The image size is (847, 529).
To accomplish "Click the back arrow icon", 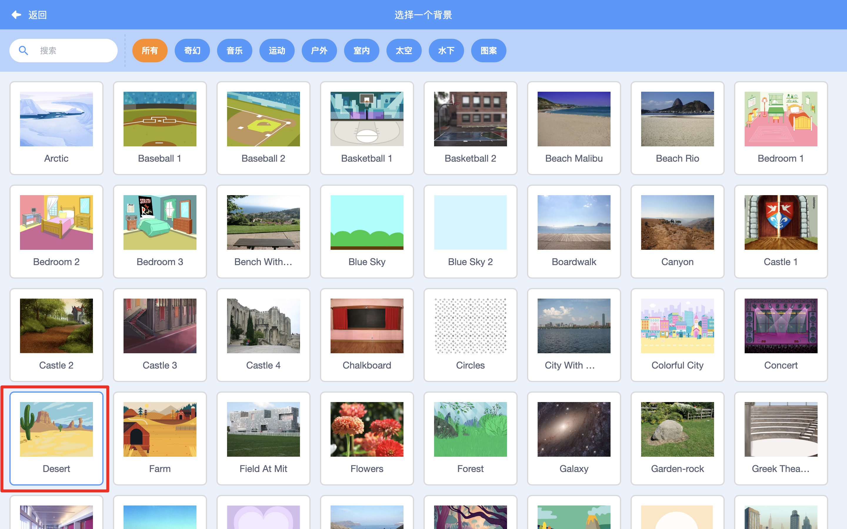I will (x=16, y=15).
